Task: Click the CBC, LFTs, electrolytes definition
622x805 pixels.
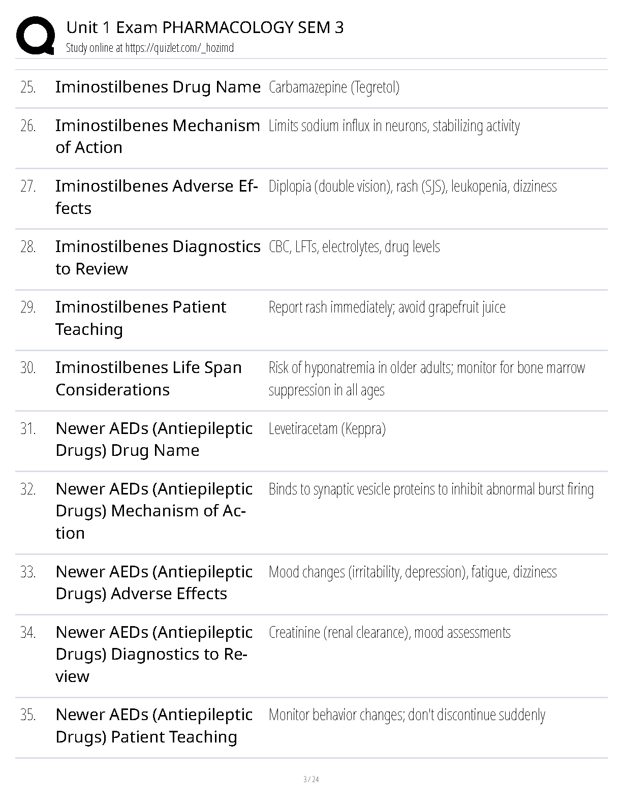Action: [x=354, y=247]
